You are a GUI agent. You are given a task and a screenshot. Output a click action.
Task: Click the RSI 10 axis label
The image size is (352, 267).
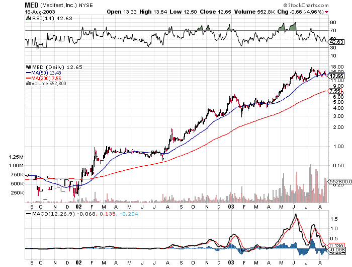[333, 56]
